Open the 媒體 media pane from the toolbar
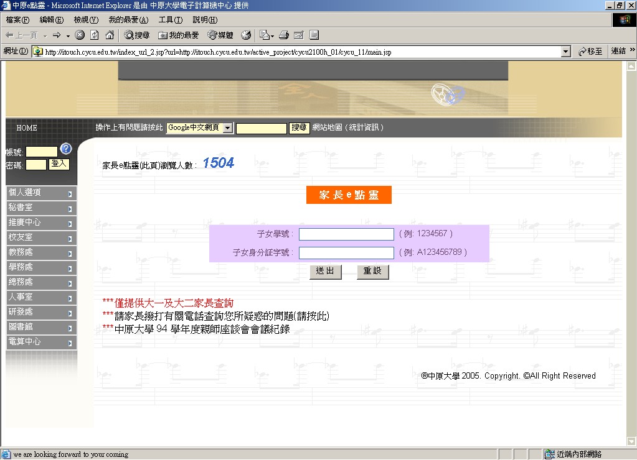 coord(220,35)
